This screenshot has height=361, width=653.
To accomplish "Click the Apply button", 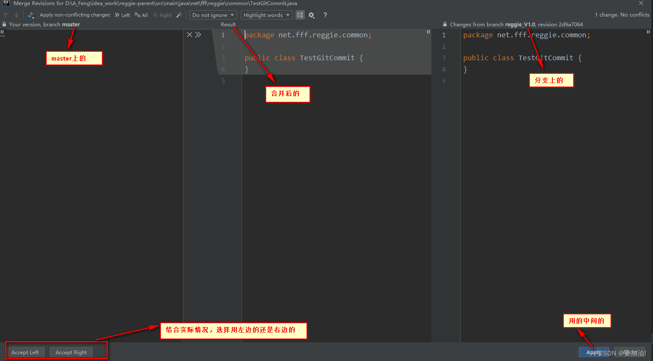I will tap(594, 352).
